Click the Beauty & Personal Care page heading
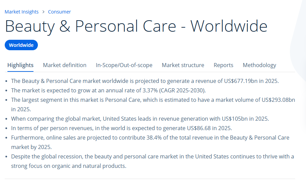306x180 pixels. pyautogui.click(x=136, y=26)
